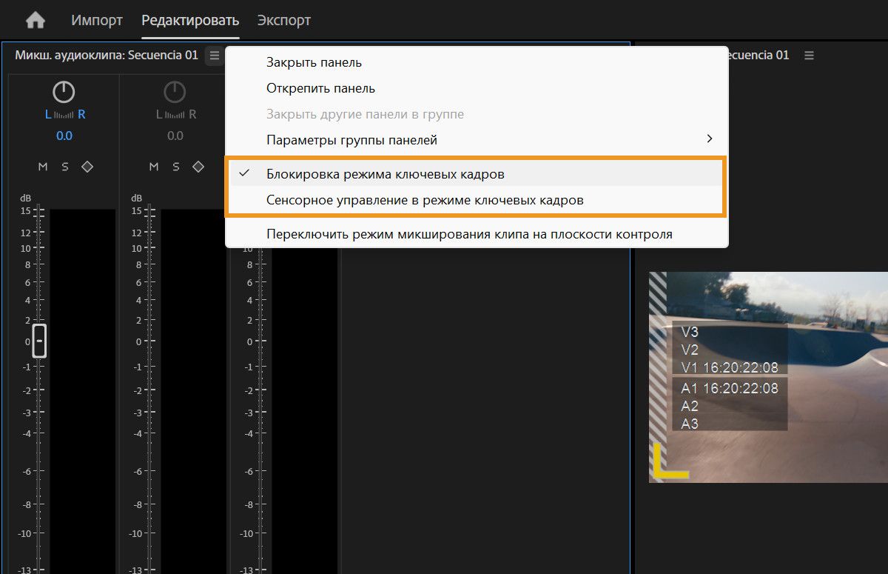
Task: Adjust the first channel pan knob
Action: (64, 93)
